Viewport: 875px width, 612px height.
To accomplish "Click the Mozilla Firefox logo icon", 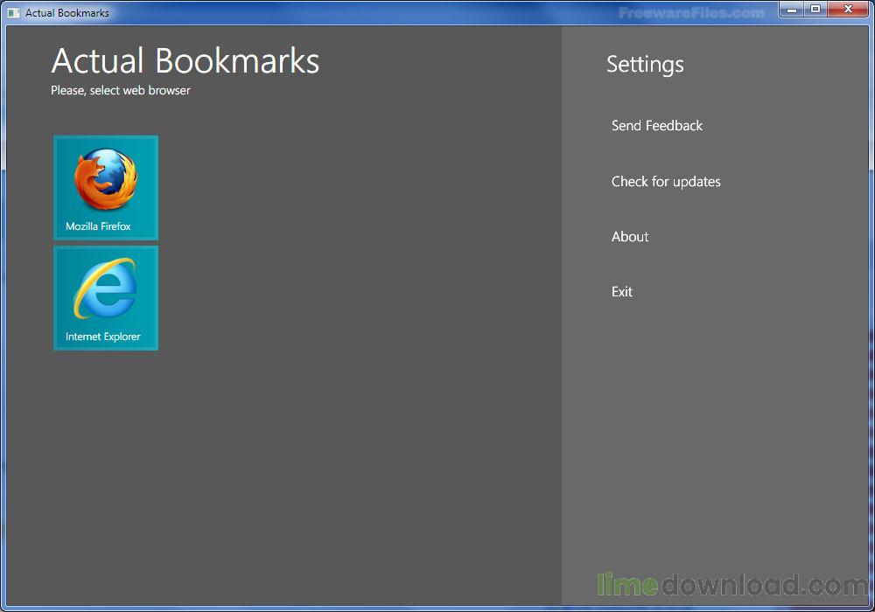I will tap(105, 179).
